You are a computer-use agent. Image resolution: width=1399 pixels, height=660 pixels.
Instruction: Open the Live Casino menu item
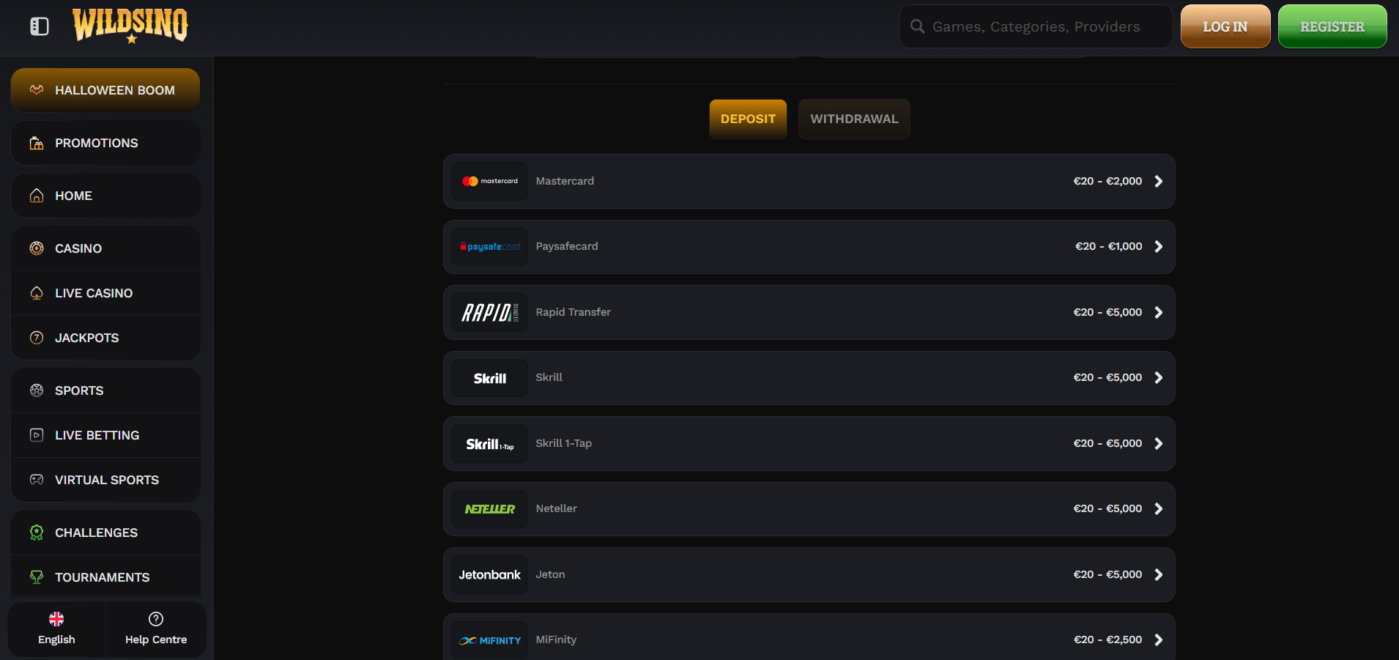(x=94, y=293)
